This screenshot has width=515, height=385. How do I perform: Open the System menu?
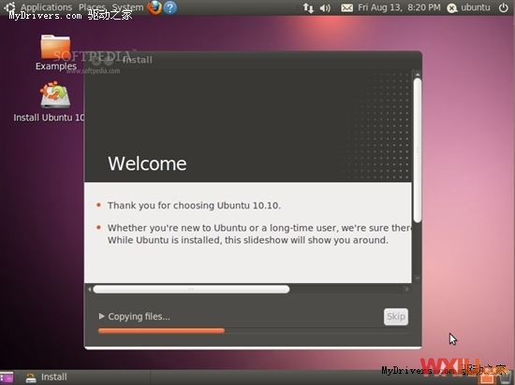coord(127,7)
